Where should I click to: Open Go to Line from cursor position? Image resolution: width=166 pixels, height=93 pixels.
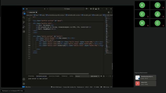69,87
